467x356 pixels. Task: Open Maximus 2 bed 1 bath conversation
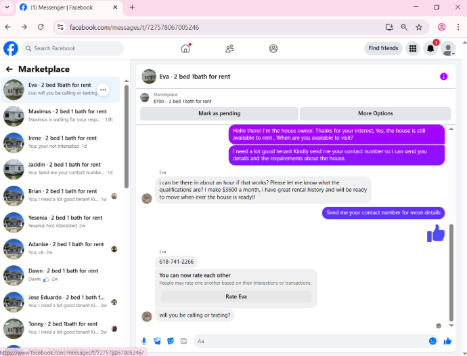point(60,116)
